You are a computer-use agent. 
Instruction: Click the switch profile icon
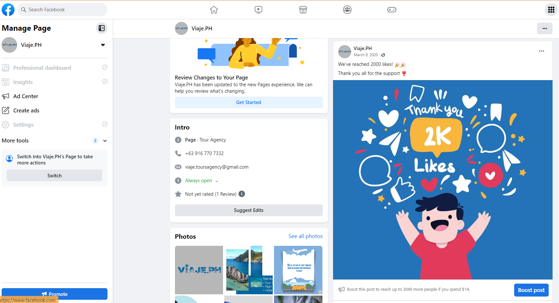click(x=10, y=158)
